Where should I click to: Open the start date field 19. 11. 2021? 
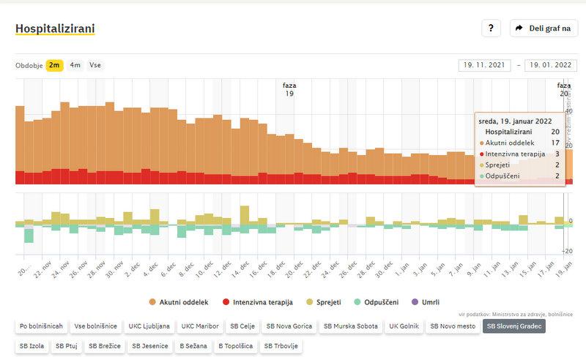485,65
